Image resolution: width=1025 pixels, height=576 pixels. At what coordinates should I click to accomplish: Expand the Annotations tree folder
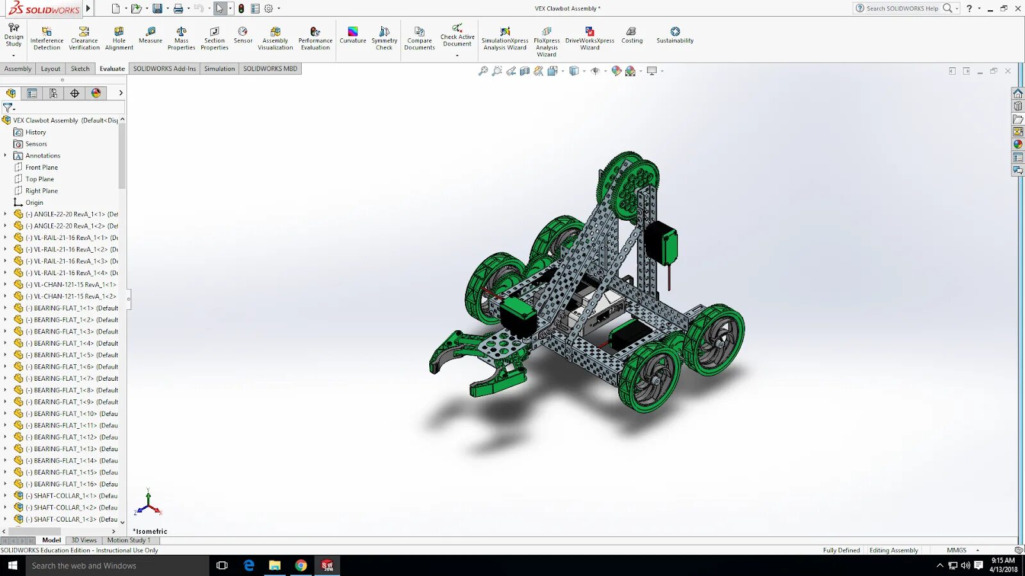[5, 156]
